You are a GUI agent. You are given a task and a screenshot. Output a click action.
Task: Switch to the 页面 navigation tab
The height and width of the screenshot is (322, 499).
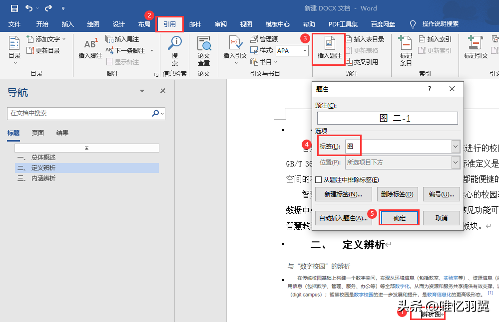tap(38, 133)
